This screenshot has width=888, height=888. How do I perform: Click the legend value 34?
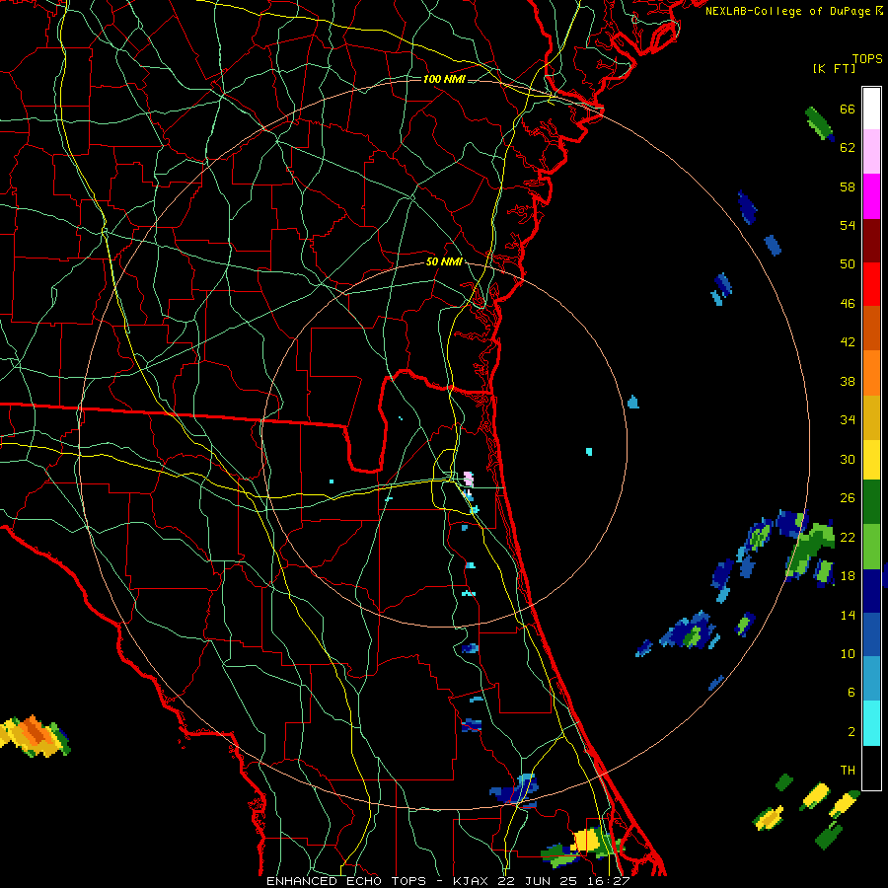(x=848, y=420)
